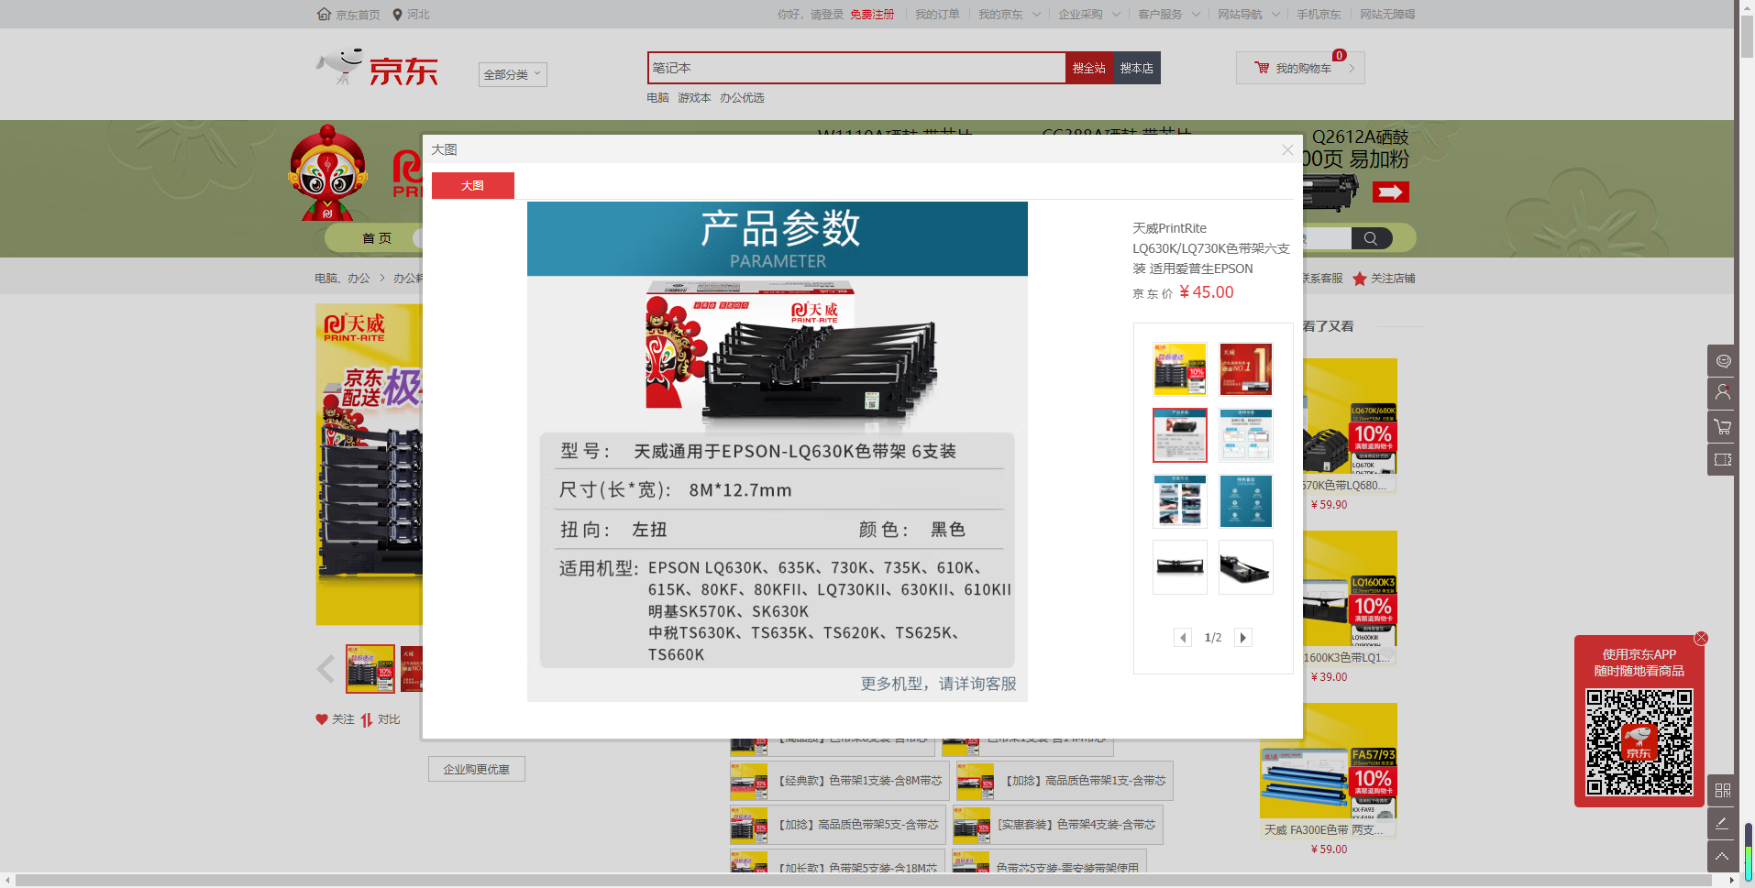
Task: Click 企业购更优惠 button
Action: click(477, 769)
